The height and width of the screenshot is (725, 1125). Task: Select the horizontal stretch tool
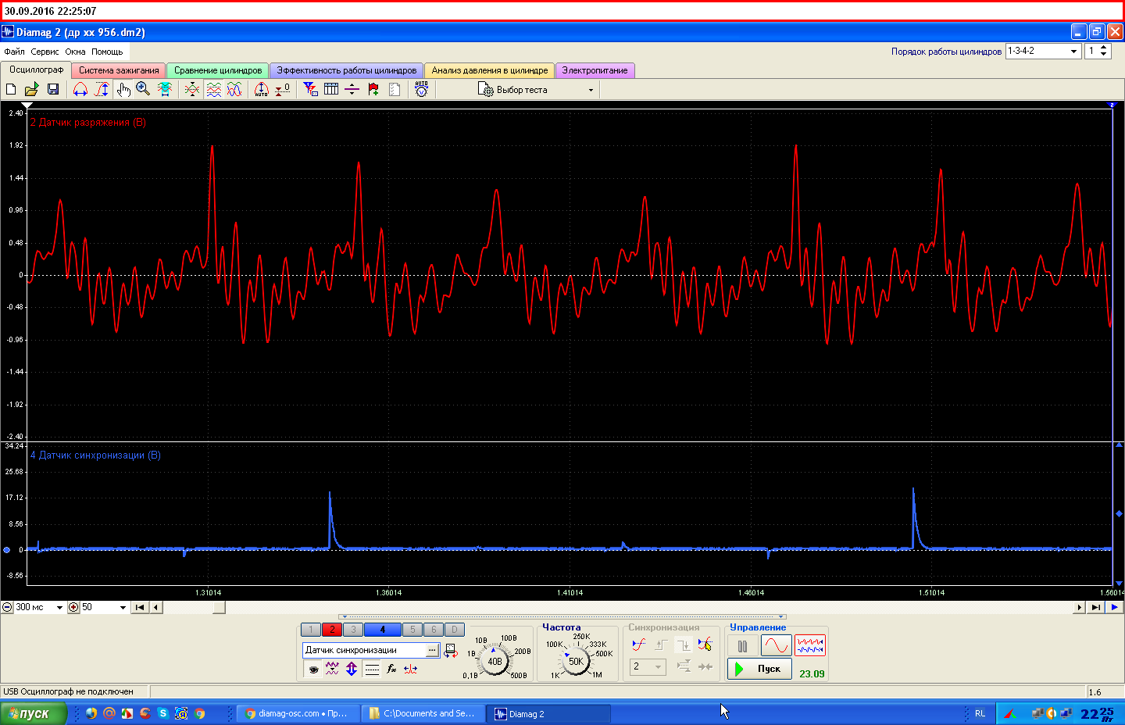click(80, 89)
